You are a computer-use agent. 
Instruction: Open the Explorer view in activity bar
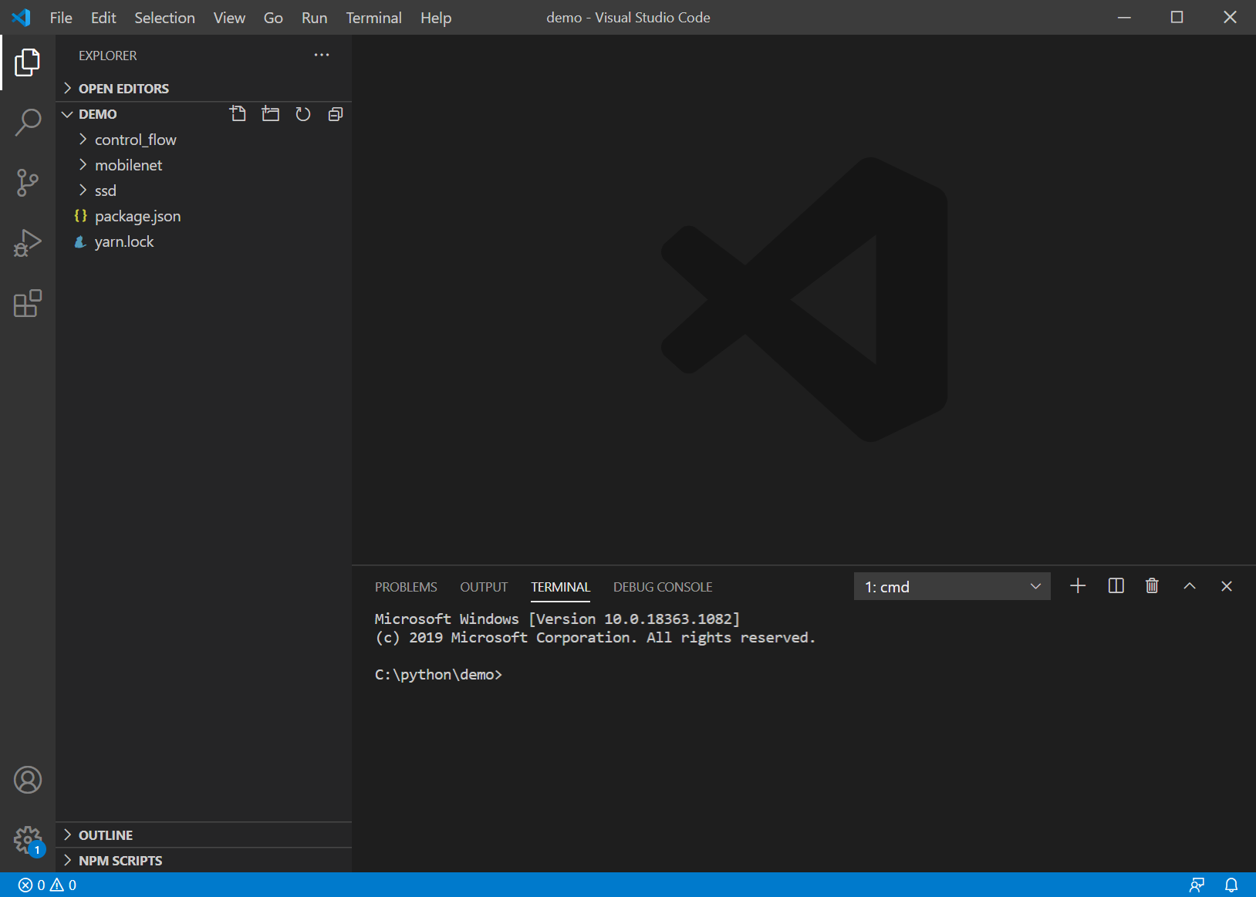pos(28,62)
